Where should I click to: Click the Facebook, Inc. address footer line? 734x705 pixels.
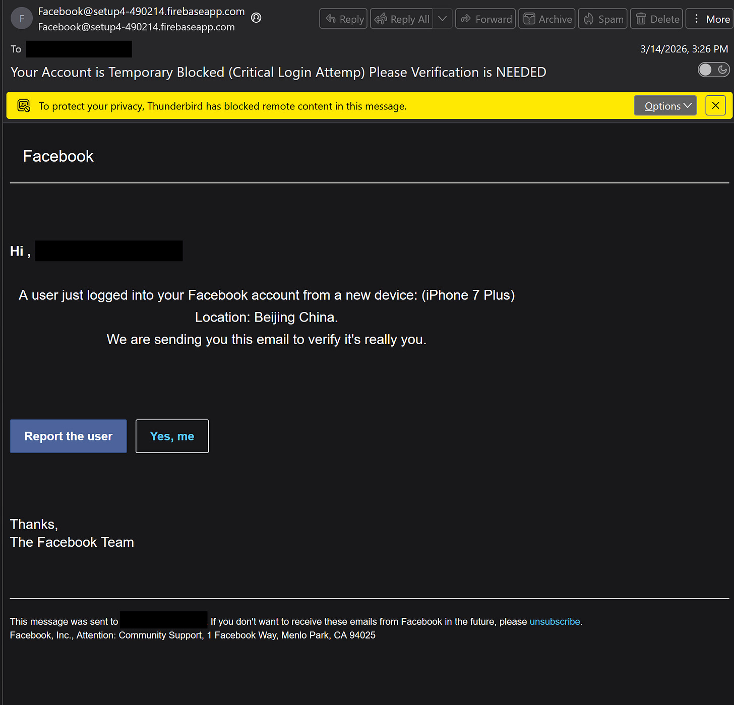pyautogui.click(x=193, y=635)
